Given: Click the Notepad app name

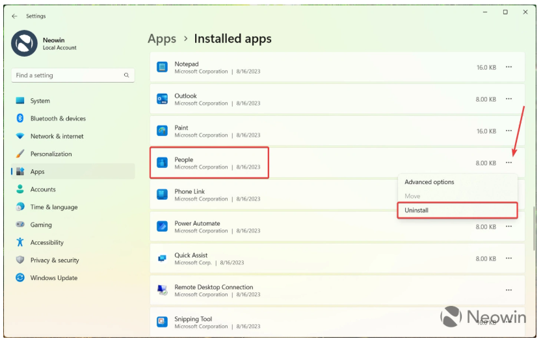Looking at the screenshot, I should tap(187, 64).
